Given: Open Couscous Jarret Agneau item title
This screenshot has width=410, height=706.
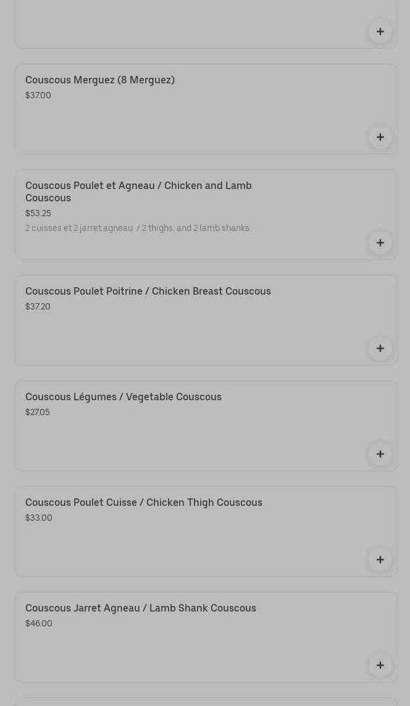Looking at the screenshot, I should tap(140, 608).
